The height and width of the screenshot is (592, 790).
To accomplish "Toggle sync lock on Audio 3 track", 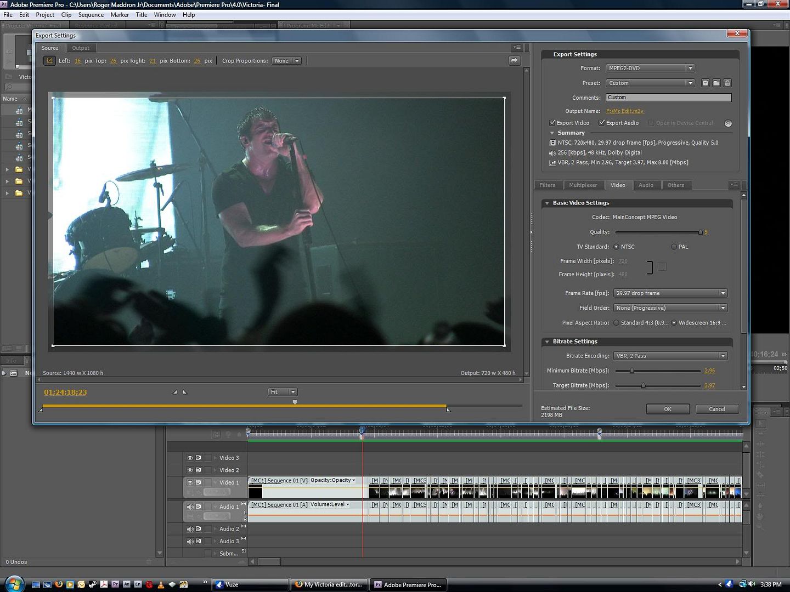I will click(199, 541).
